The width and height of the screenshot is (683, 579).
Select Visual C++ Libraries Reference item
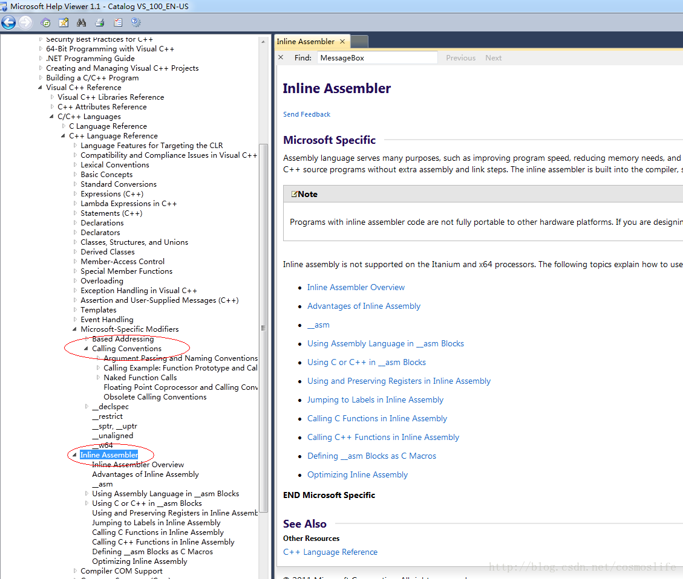pos(111,97)
